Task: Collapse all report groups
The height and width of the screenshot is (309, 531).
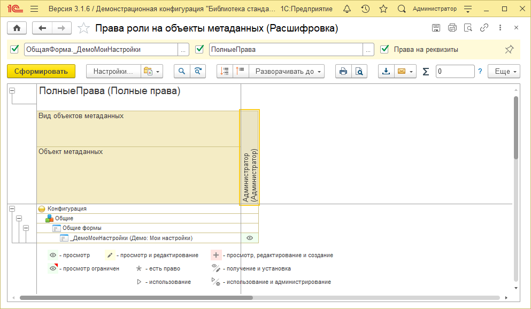Action: coord(241,72)
